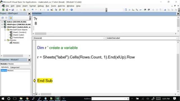Screen dimensions: 180x101
Task: Expand the VBAProject (FUNCRES.XLAM) node
Action: coord(2,24)
